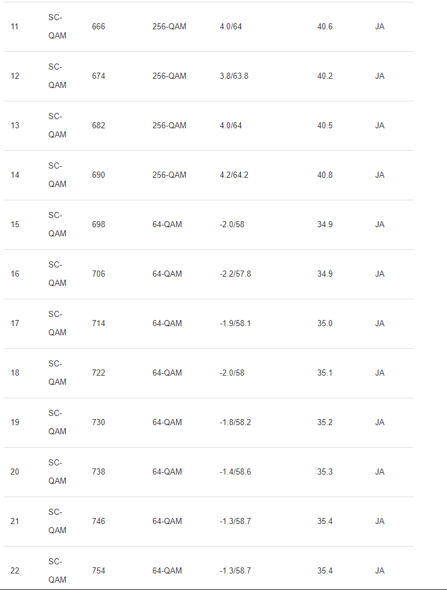Select frequency 698 cell
The height and width of the screenshot is (590, 447).
pos(98,225)
